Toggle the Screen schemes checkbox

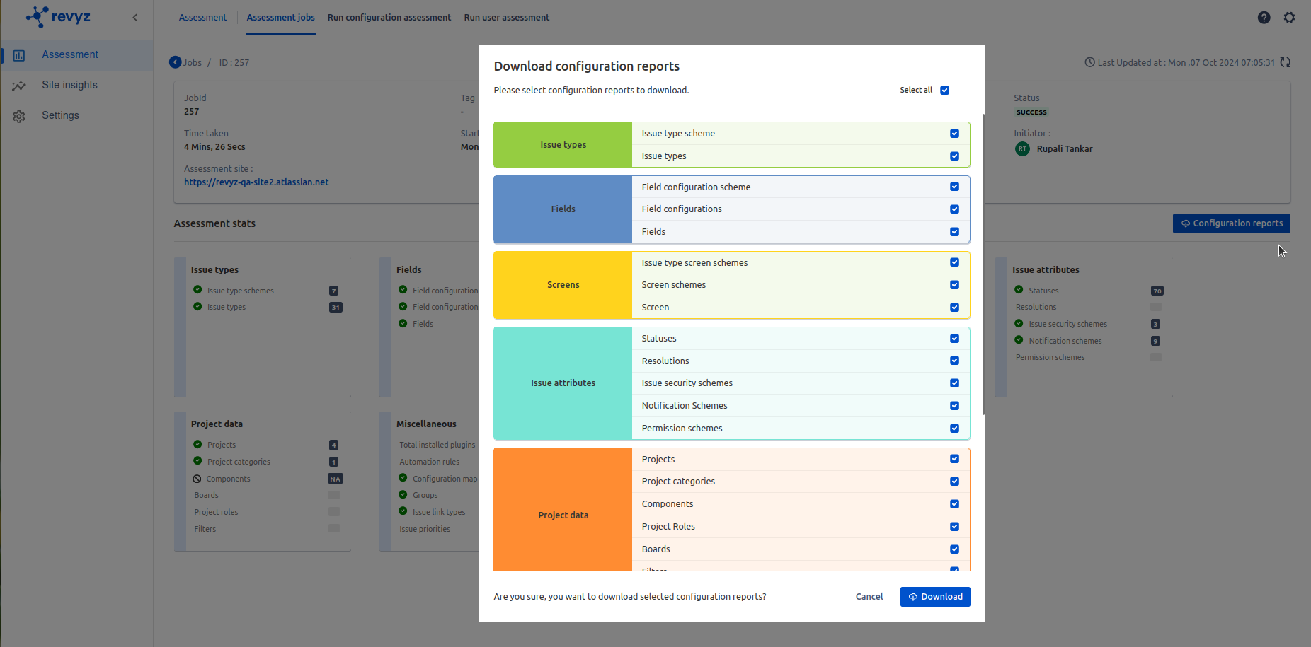coord(954,285)
